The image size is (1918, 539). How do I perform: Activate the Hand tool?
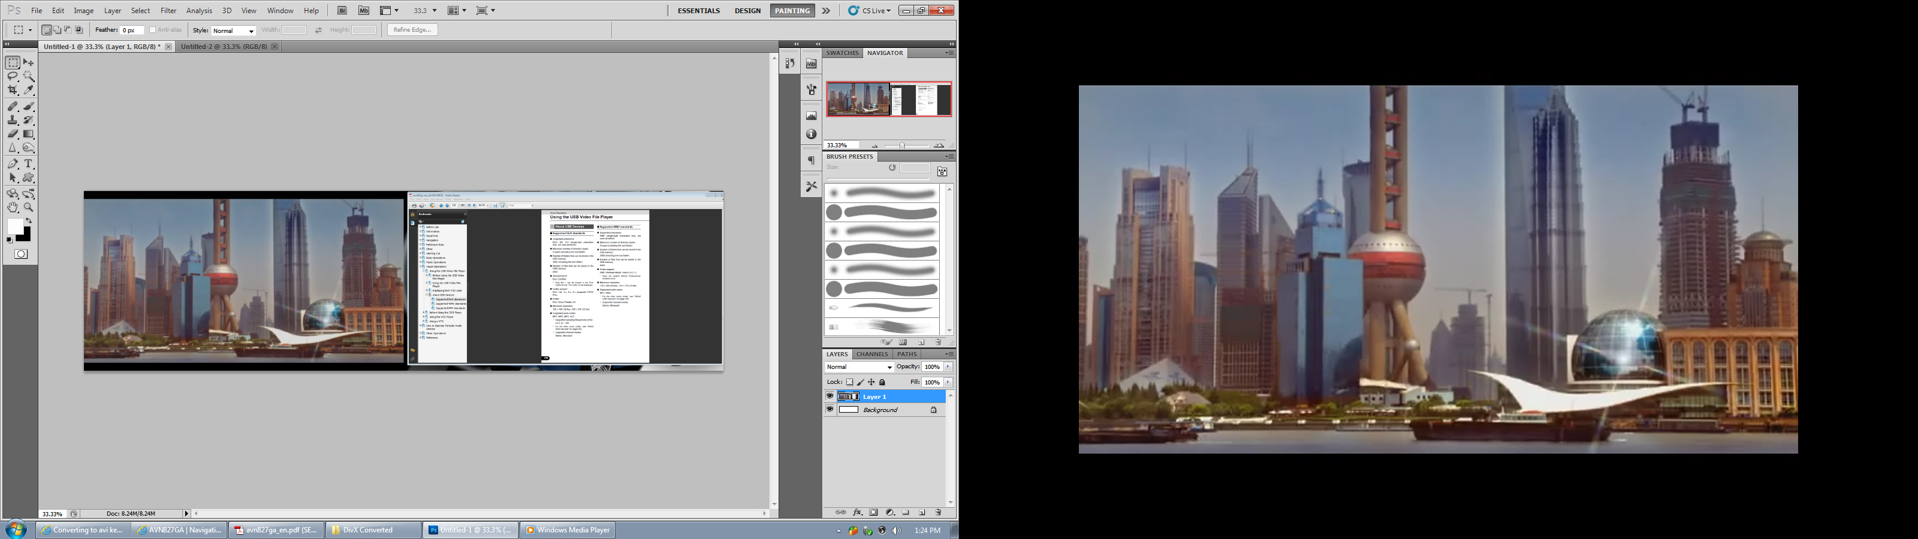pyautogui.click(x=13, y=208)
